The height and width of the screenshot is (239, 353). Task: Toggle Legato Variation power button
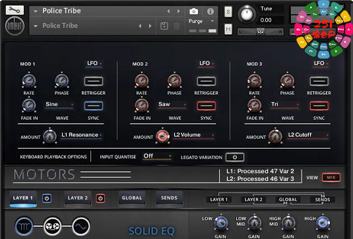[x=235, y=157]
